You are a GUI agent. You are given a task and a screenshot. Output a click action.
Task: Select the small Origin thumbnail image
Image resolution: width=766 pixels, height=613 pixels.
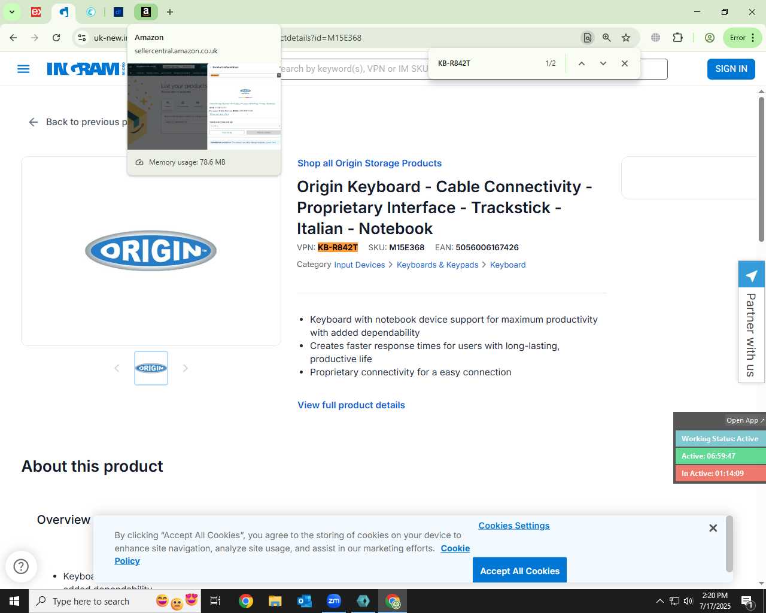click(151, 368)
